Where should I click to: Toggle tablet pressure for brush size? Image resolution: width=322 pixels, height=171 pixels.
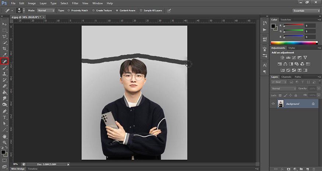(x=169, y=11)
